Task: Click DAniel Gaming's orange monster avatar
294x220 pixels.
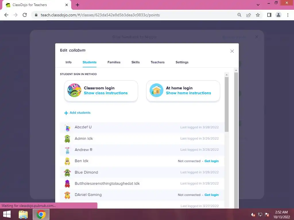Action: click(x=67, y=195)
